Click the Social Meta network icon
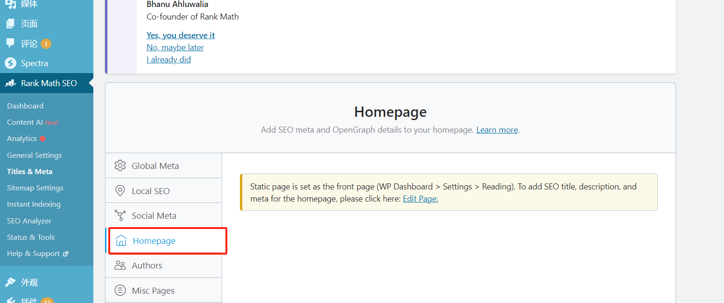The height and width of the screenshot is (303, 724). pyautogui.click(x=120, y=215)
